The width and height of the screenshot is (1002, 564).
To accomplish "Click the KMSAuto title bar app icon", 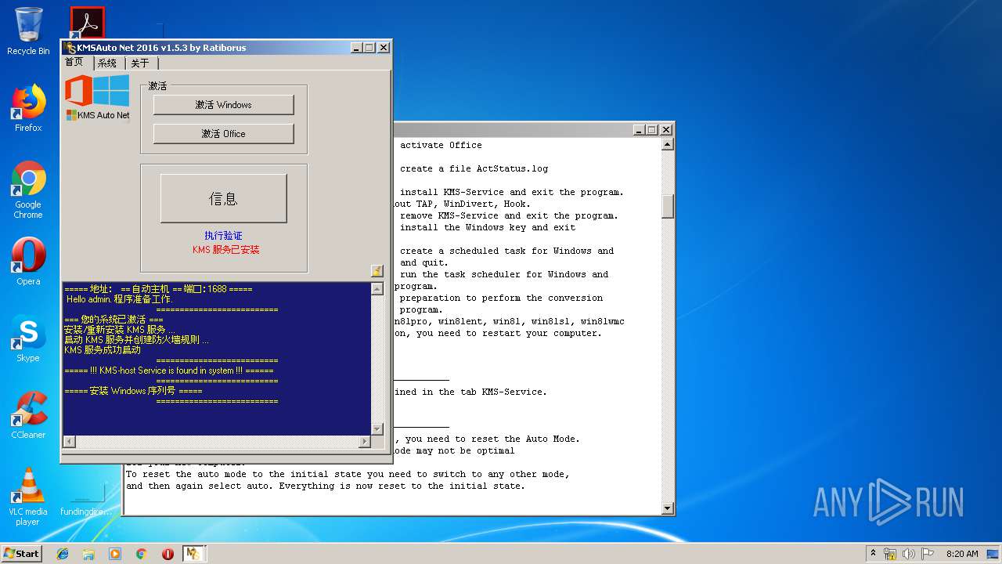I will (70, 48).
